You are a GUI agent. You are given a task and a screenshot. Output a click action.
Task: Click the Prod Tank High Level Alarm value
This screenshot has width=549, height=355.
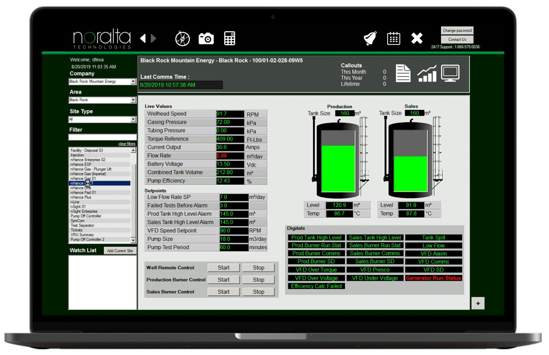(x=233, y=214)
